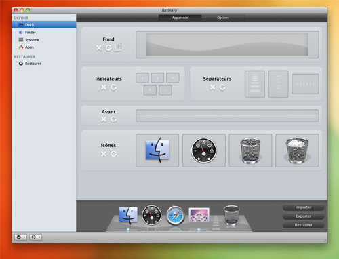
Task: Click the Importer button
Action: (303, 207)
